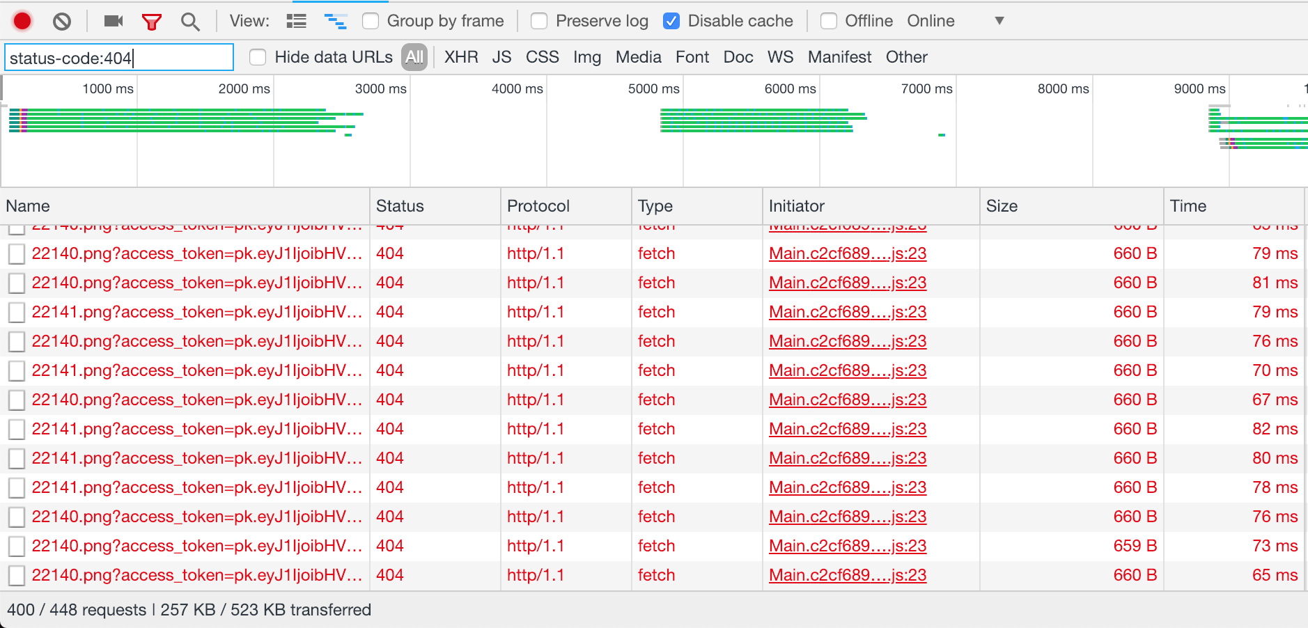Click the camera icon to capture screenshots
Viewport: 1308px width, 628px height.
pyautogui.click(x=113, y=20)
